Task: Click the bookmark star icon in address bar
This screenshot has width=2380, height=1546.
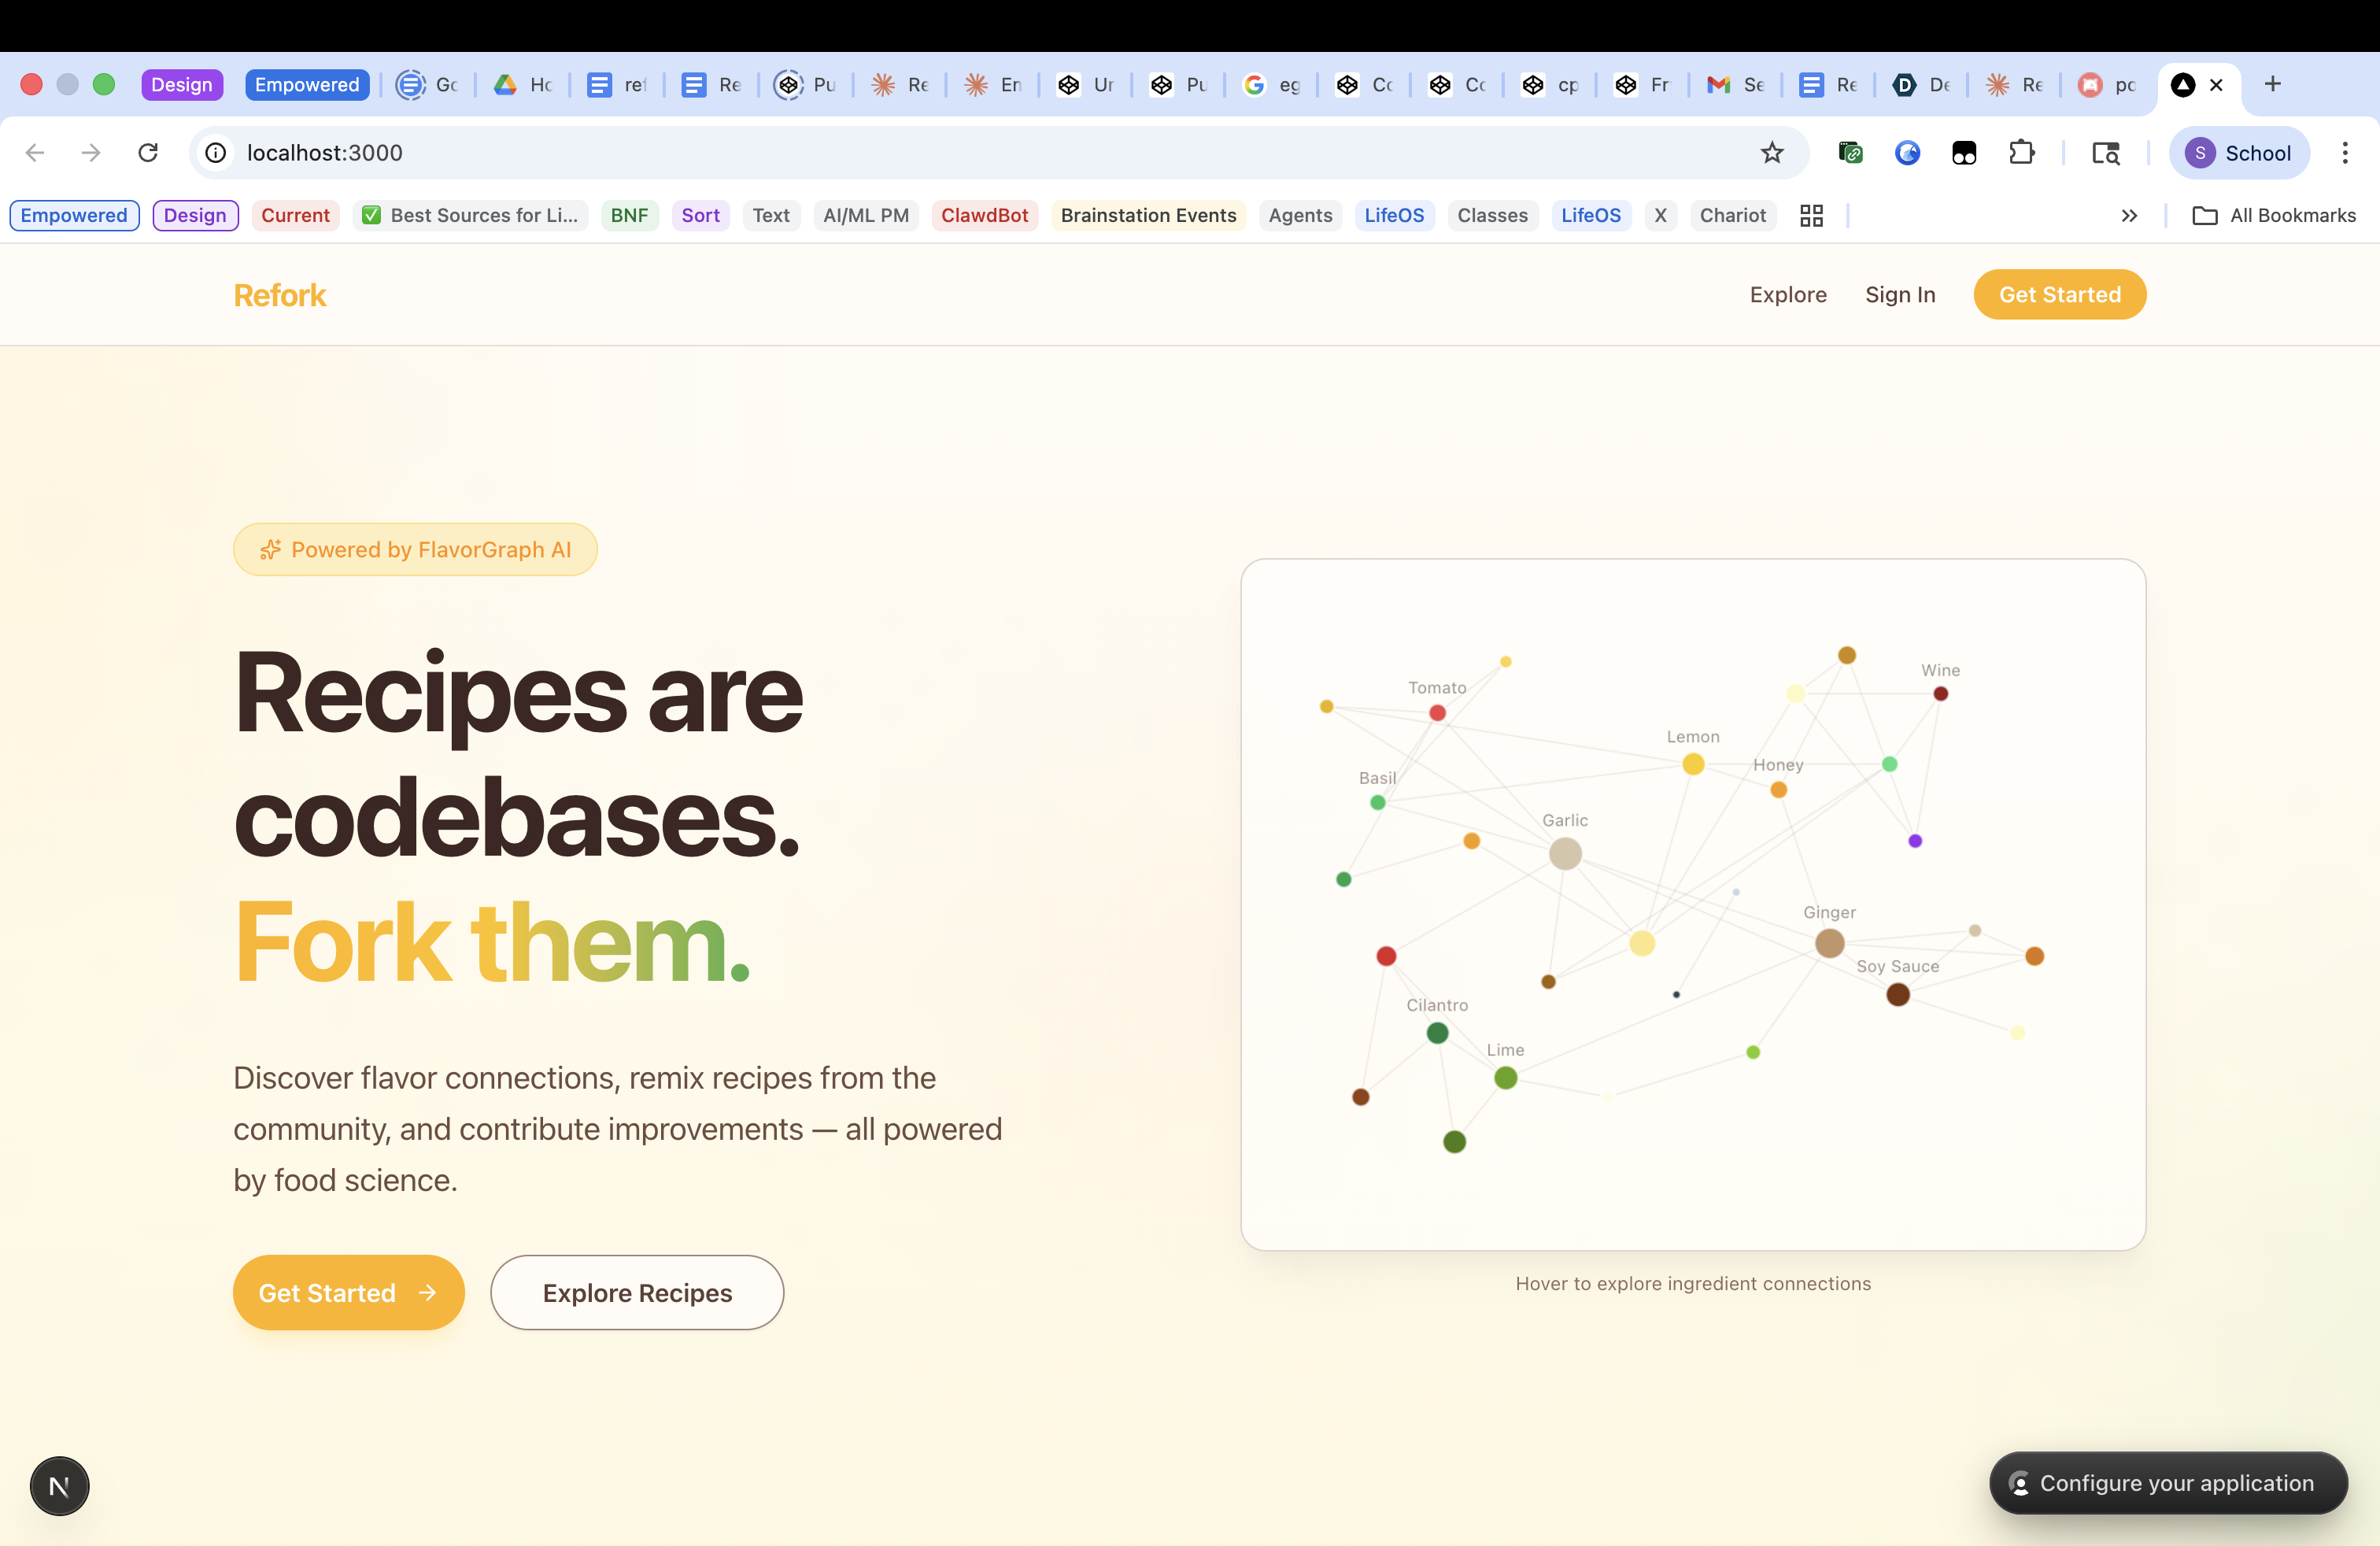Action: (1772, 152)
